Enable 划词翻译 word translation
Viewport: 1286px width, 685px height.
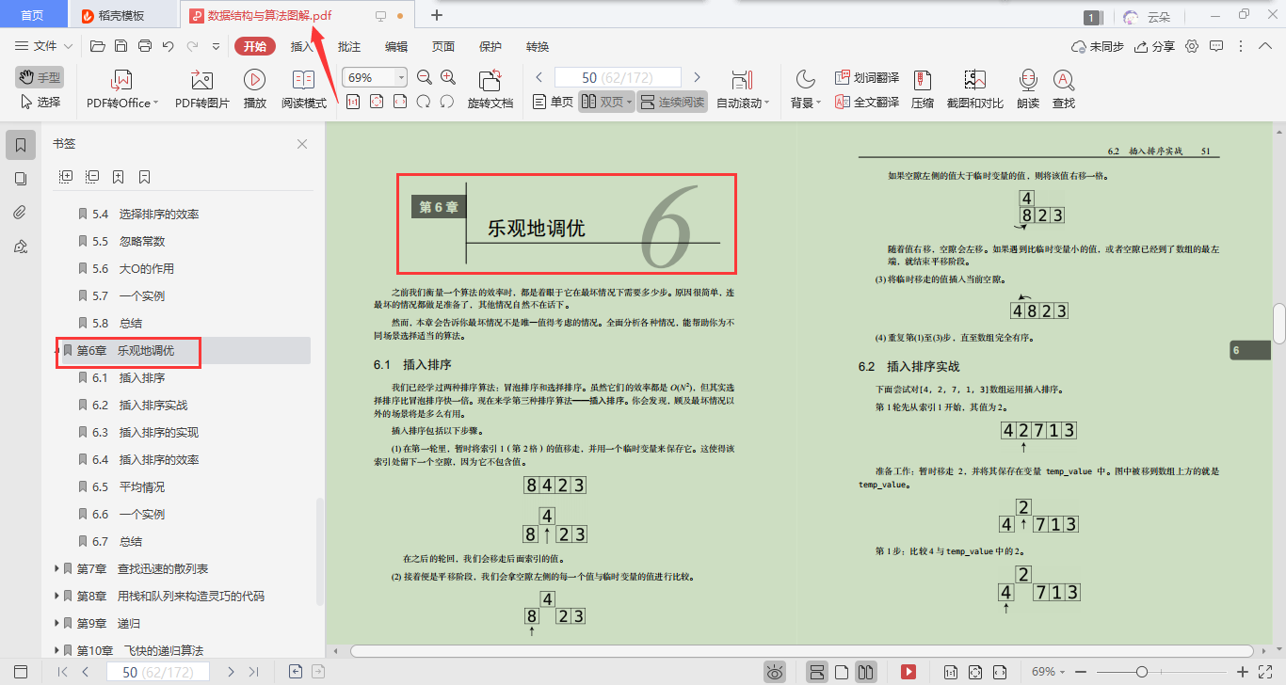coord(867,77)
